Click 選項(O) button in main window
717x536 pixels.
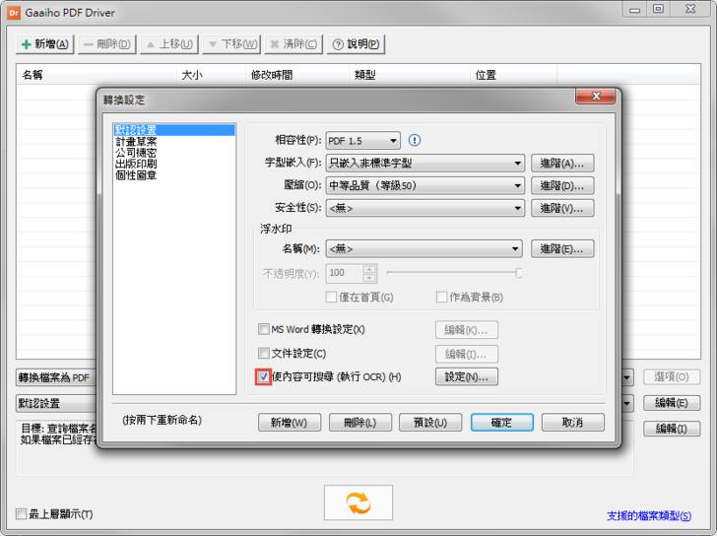point(672,376)
